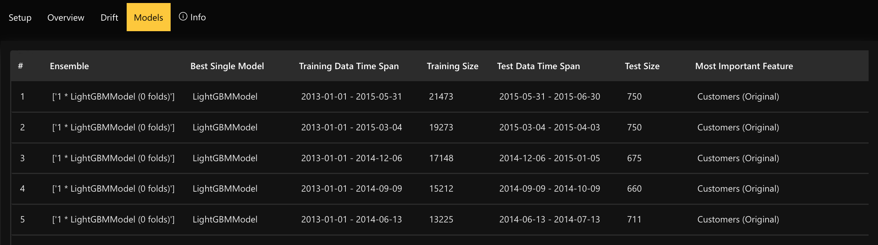Select the highlighted Models tab
878x245 pixels.
coord(148,18)
